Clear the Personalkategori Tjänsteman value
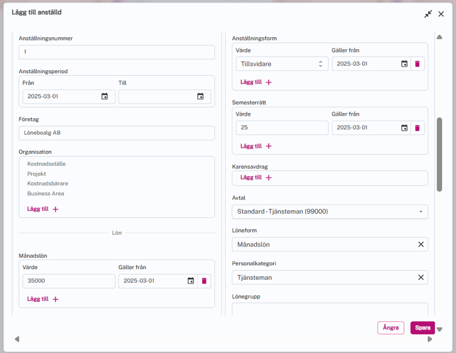The image size is (456, 353). tap(421, 277)
